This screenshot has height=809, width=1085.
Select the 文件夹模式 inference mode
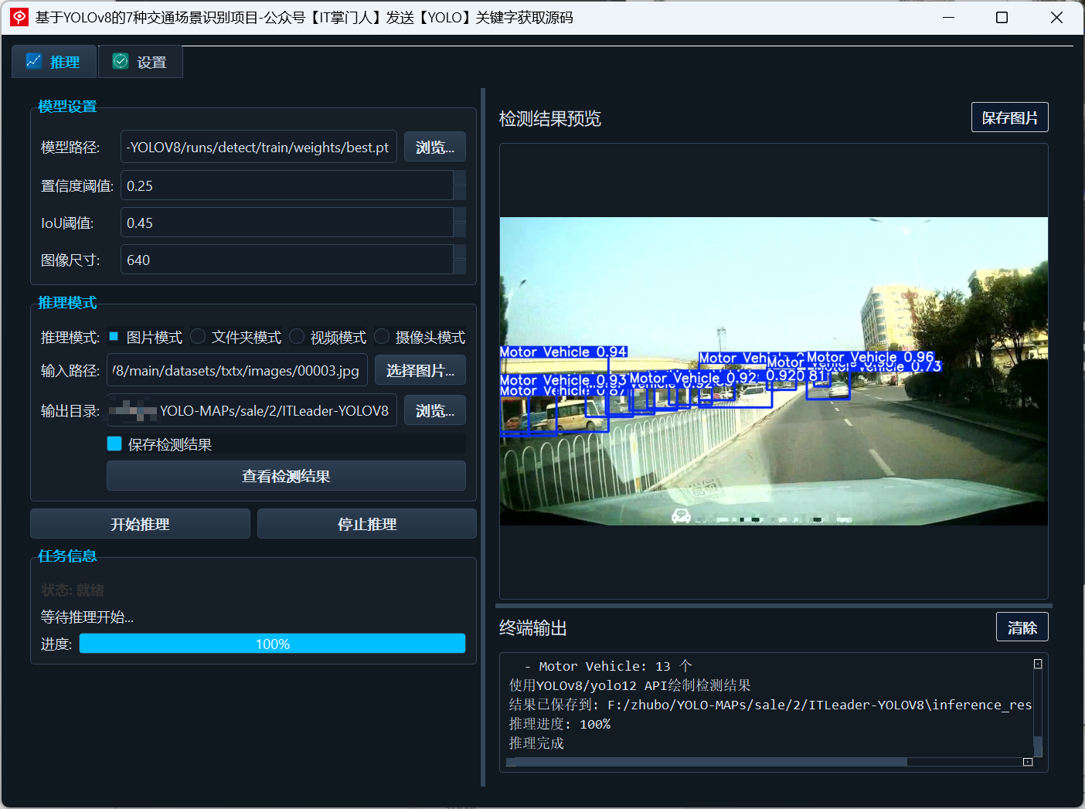(197, 336)
